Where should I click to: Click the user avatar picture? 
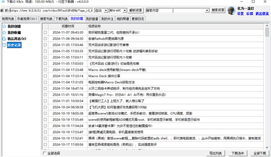coord(231,11)
